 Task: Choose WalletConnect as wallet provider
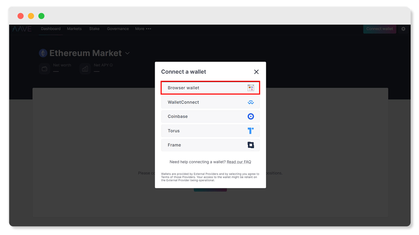[x=210, y=102]
